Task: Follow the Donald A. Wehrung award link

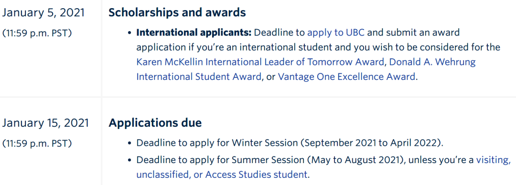Action: point(306,69)
